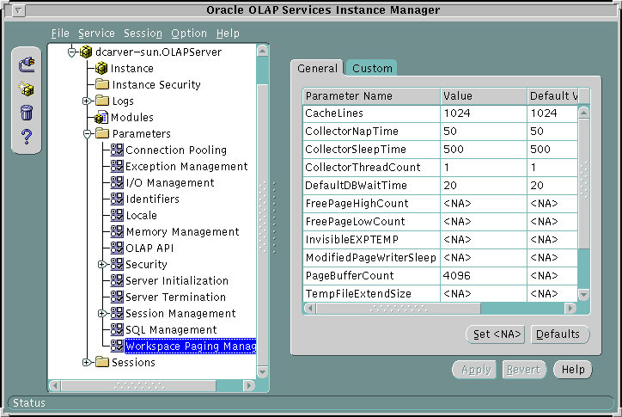Click the Help button at bottom right
622x417 pixels.
(x=573, y=370)
